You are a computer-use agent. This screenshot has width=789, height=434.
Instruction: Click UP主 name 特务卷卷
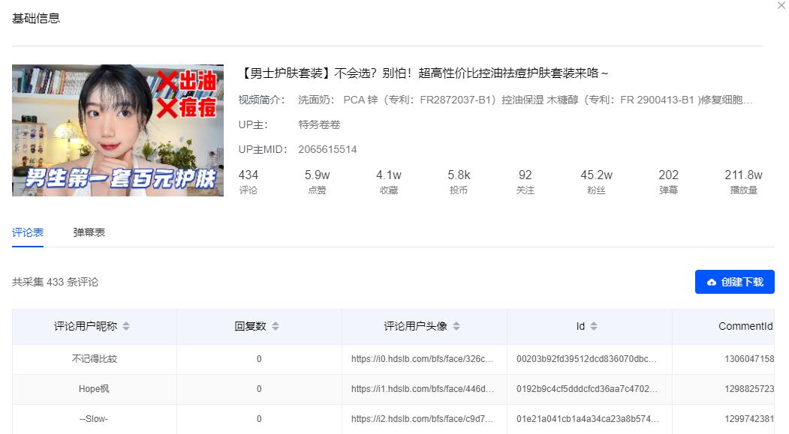click(x=319, y=124)
